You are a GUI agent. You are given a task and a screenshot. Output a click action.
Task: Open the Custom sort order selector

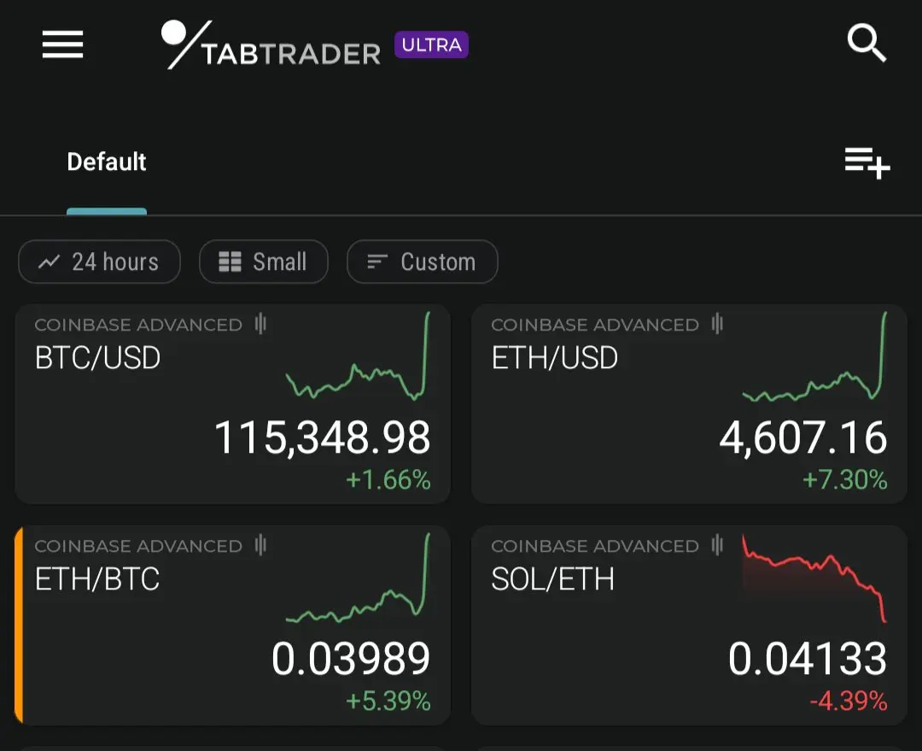tap(423, 261)
